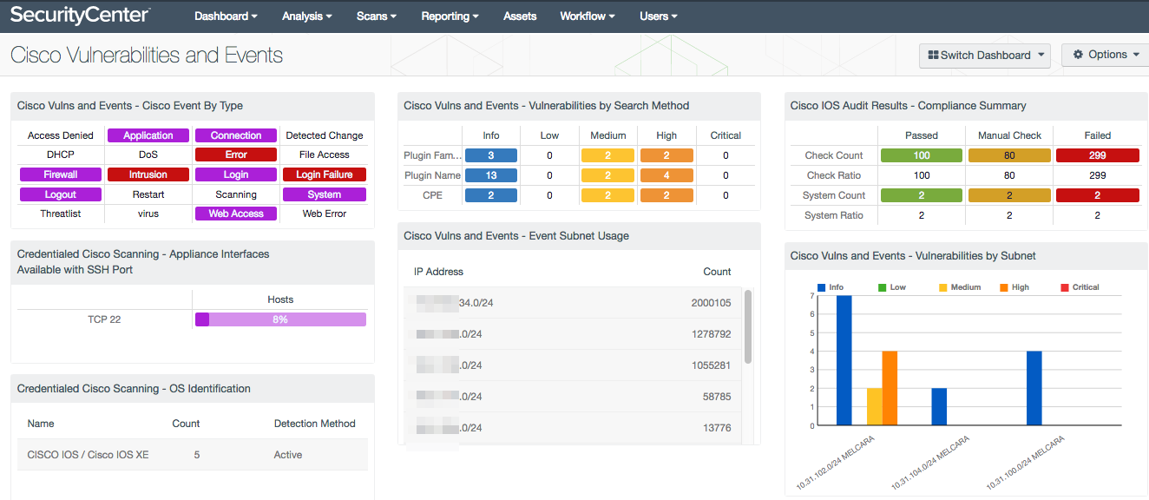1149x500 pixels.
Task: Open the Workflow menu
Action: [588, 16]
